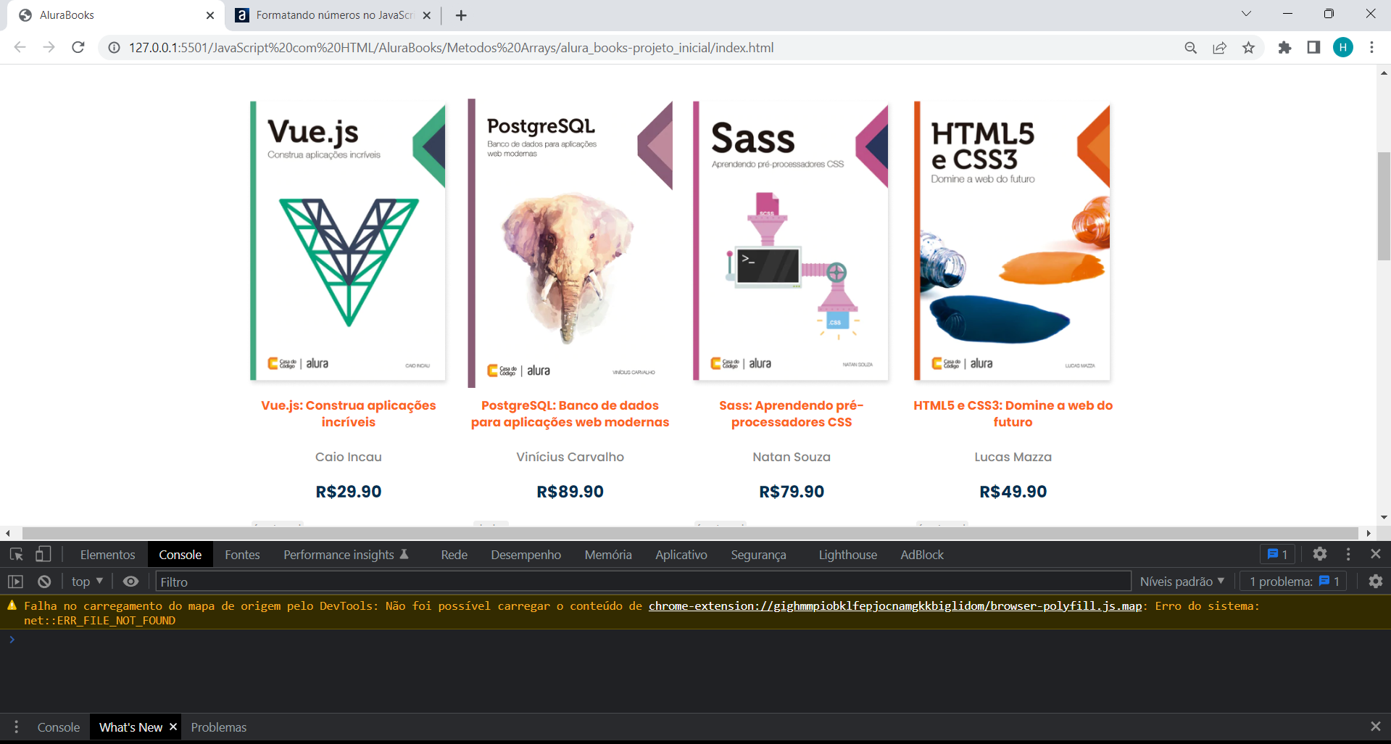Bookmark this page with the star
Image resolution: width=1391 pixels, height=744 pixels.
pyautogui.click(x=1248, y=48)
